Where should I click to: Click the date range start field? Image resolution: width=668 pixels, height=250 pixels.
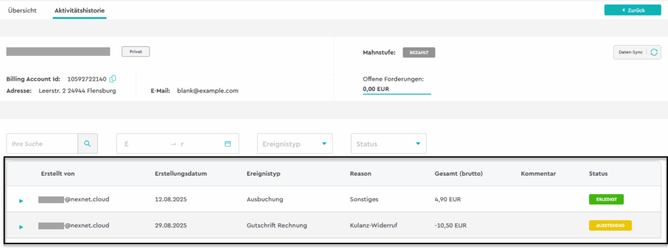pos(145,144)
